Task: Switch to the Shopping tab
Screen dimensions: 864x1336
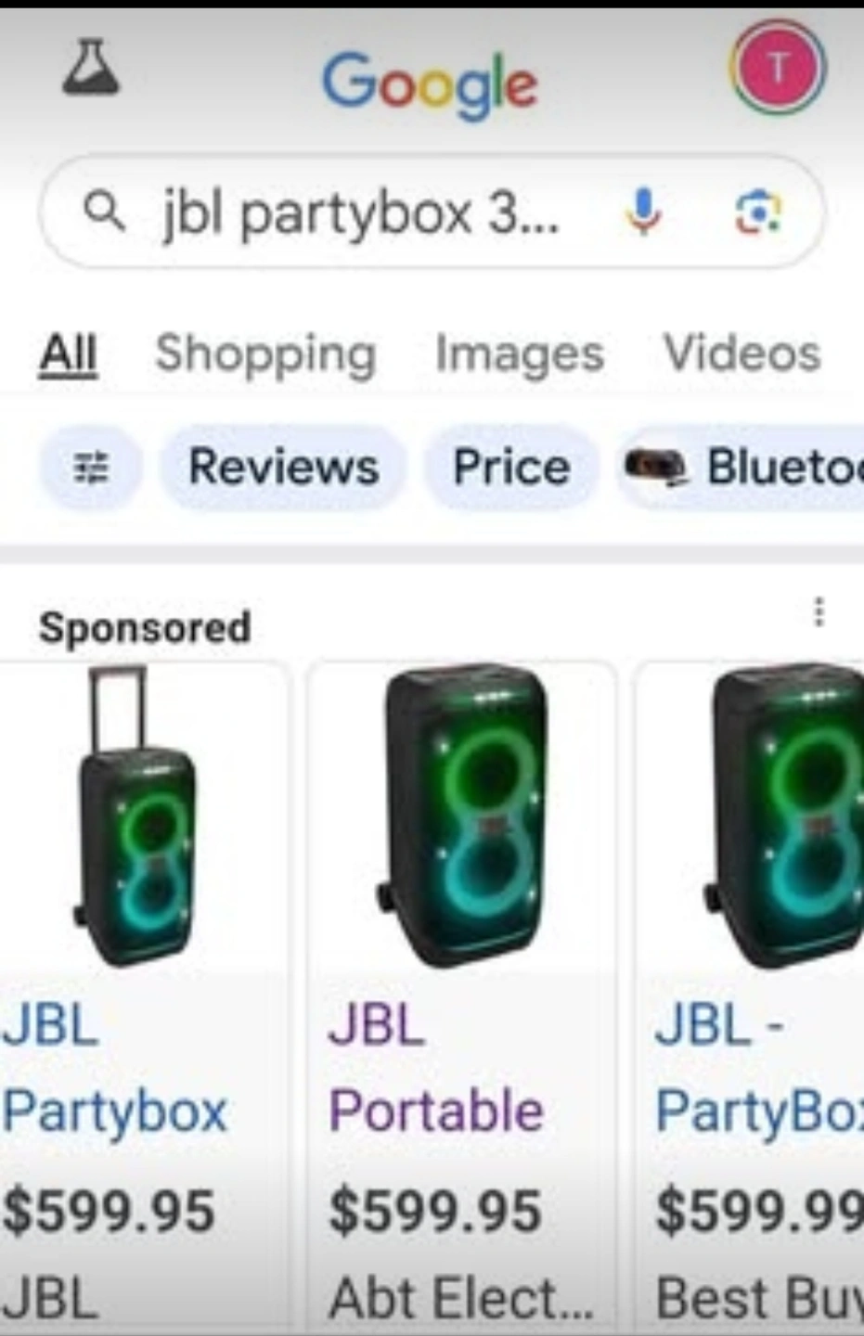Action: point(265,354)
